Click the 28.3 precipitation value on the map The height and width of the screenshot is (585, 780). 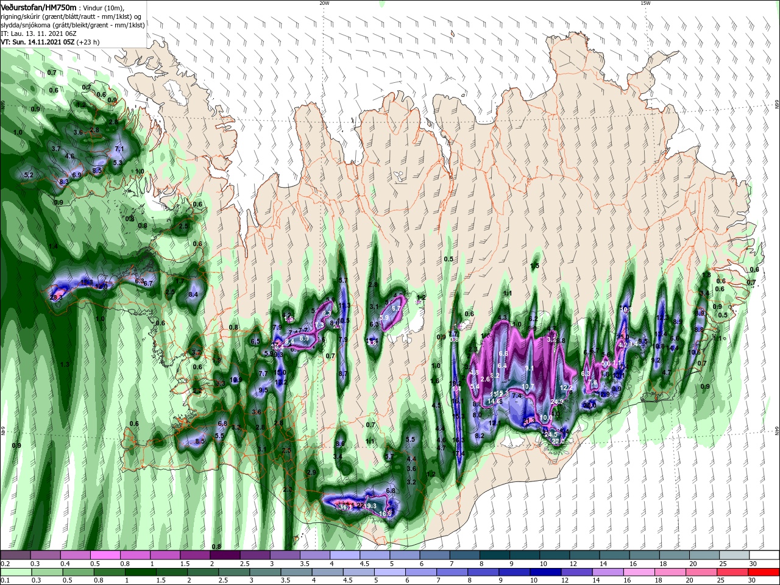pos(56,297)
